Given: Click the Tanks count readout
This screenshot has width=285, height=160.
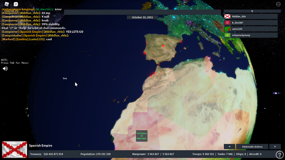Looking at the screenshot, I should pos(225,154).
